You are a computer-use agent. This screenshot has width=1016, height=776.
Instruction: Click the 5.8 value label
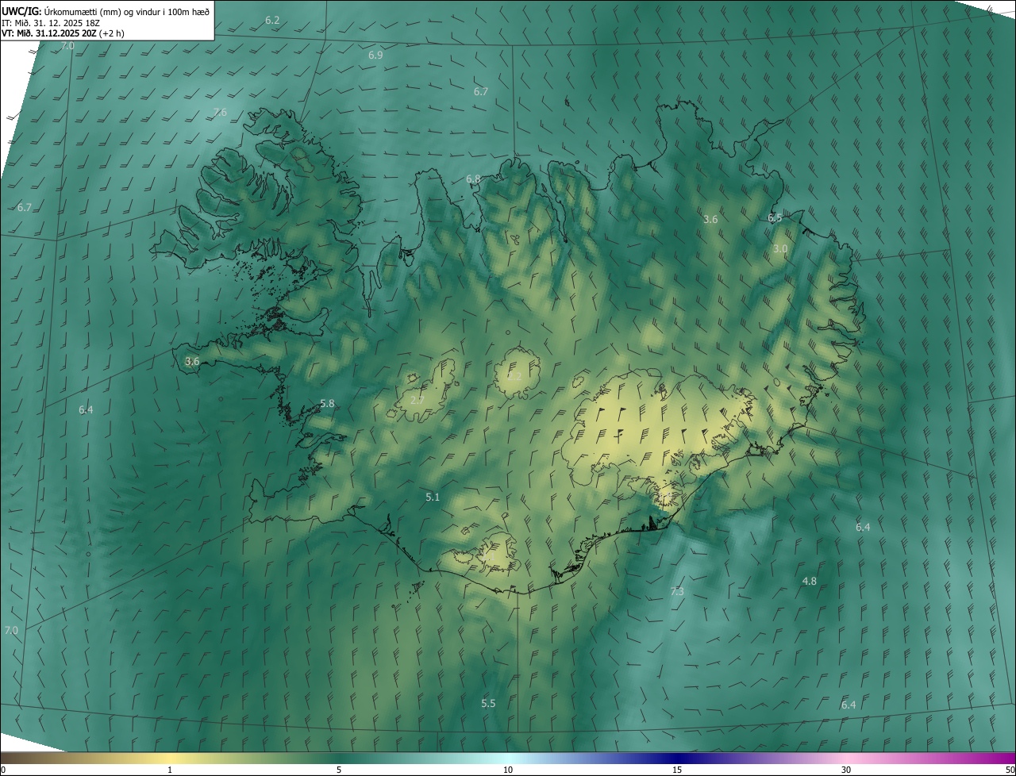tap(327, 404)
